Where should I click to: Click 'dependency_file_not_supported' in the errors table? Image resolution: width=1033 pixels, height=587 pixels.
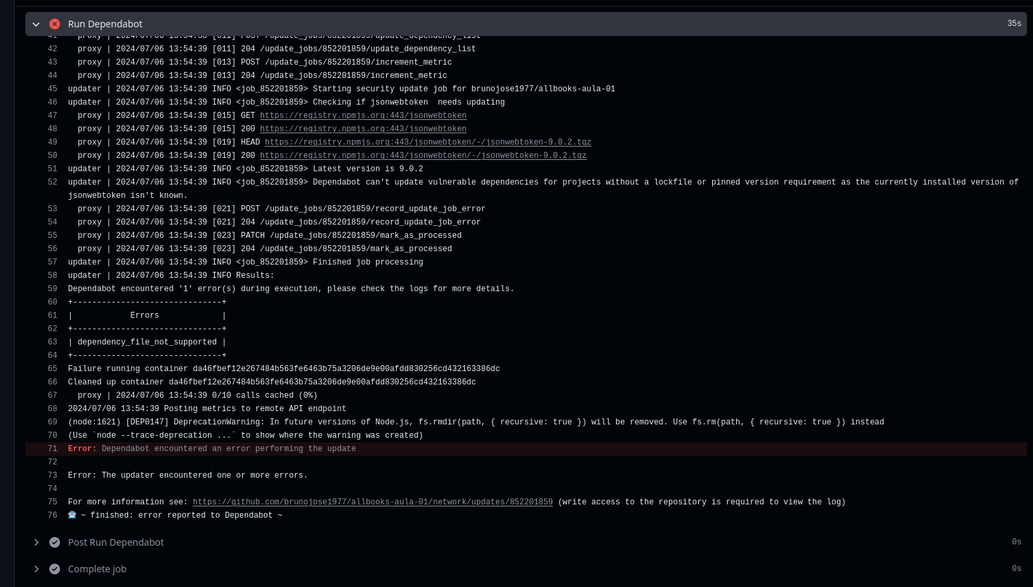pyautogui.click(x=147, y=342)
